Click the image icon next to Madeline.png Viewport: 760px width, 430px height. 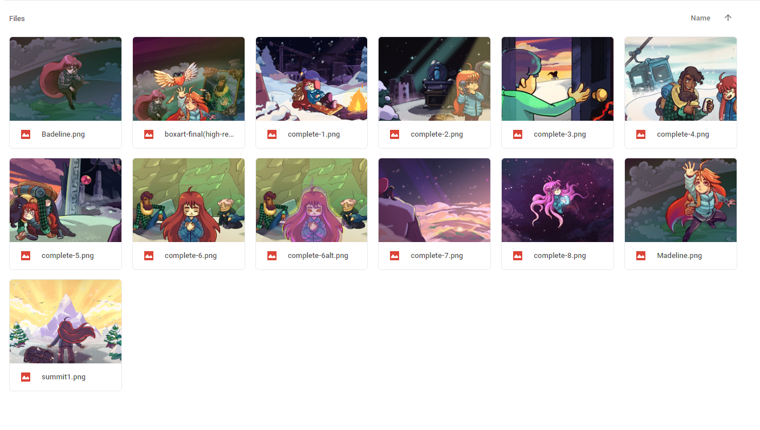pyautogui.click(x=641, y=256)
